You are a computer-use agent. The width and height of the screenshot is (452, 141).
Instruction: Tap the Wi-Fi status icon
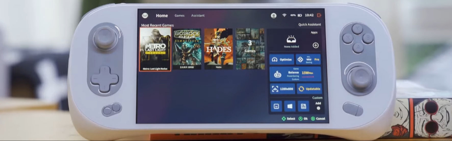284,15
